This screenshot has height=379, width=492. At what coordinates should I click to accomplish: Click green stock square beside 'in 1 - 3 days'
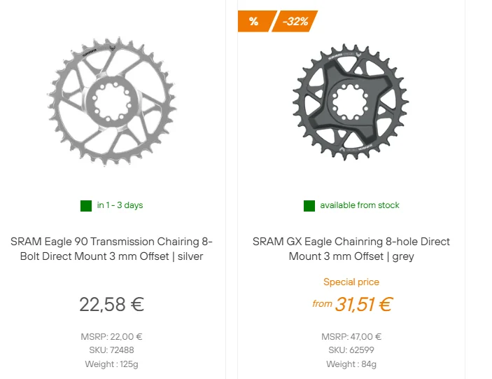[x=86, y=206]
